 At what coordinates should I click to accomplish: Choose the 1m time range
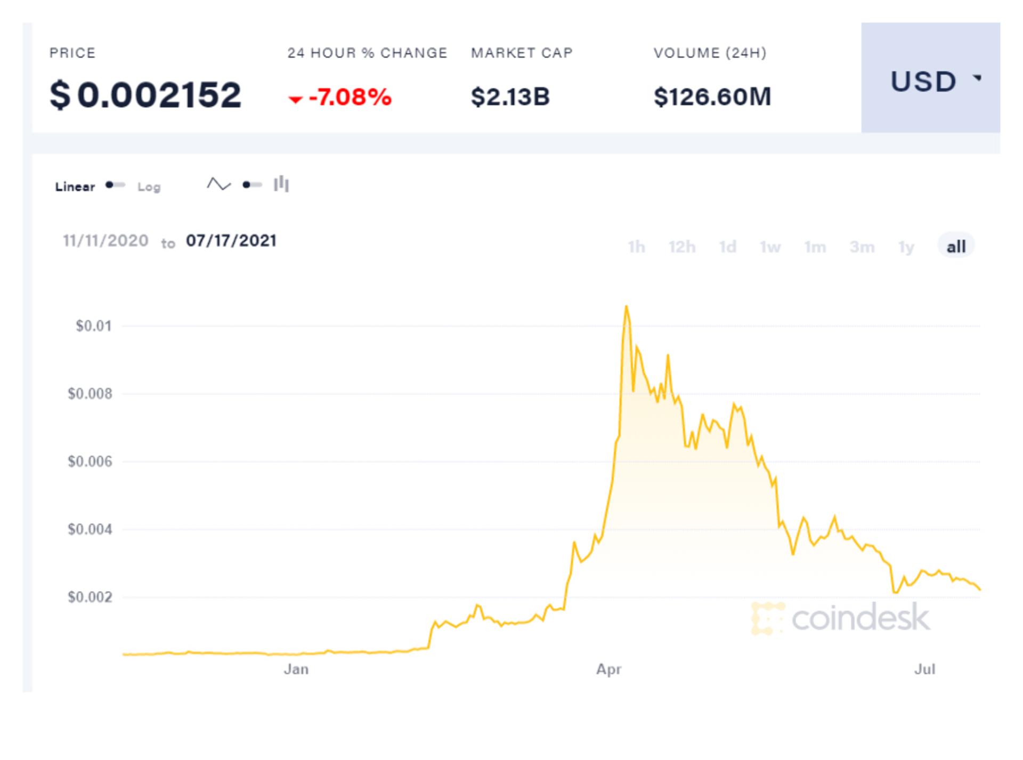coord(815,247)
